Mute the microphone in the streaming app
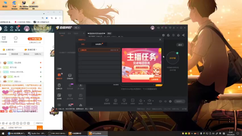This screenshot has height=136, width=242. click(x=141, y=101)
